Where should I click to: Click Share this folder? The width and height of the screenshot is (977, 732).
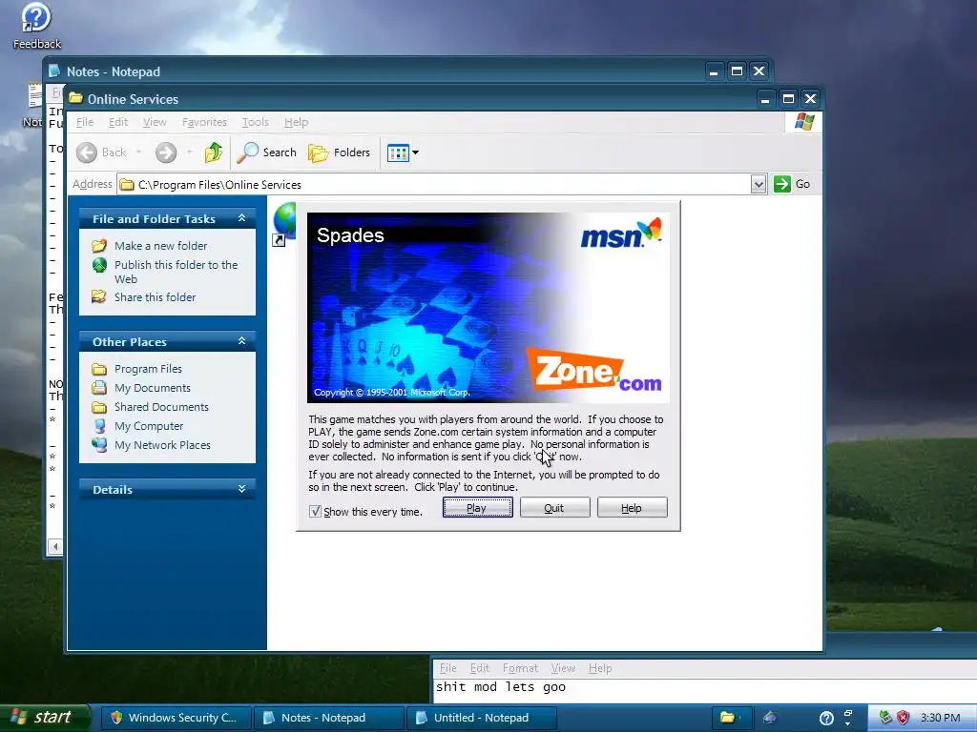tap(156, 297)
